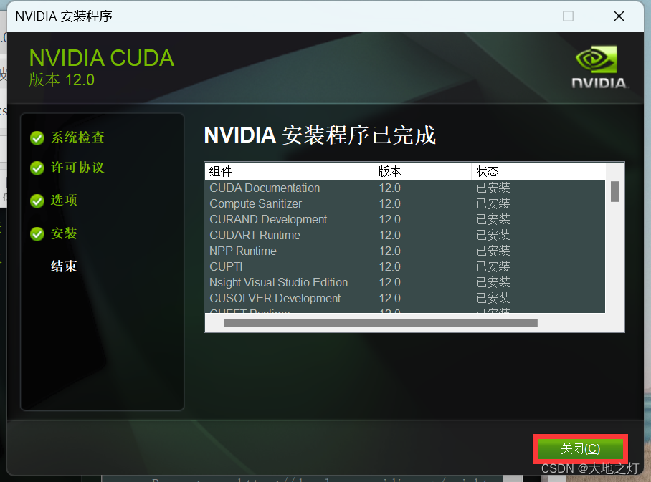The height and width of the screenshot is (482, 651).
Task: Click version 12.0 of CUDA Documentation
Action: 389,188
